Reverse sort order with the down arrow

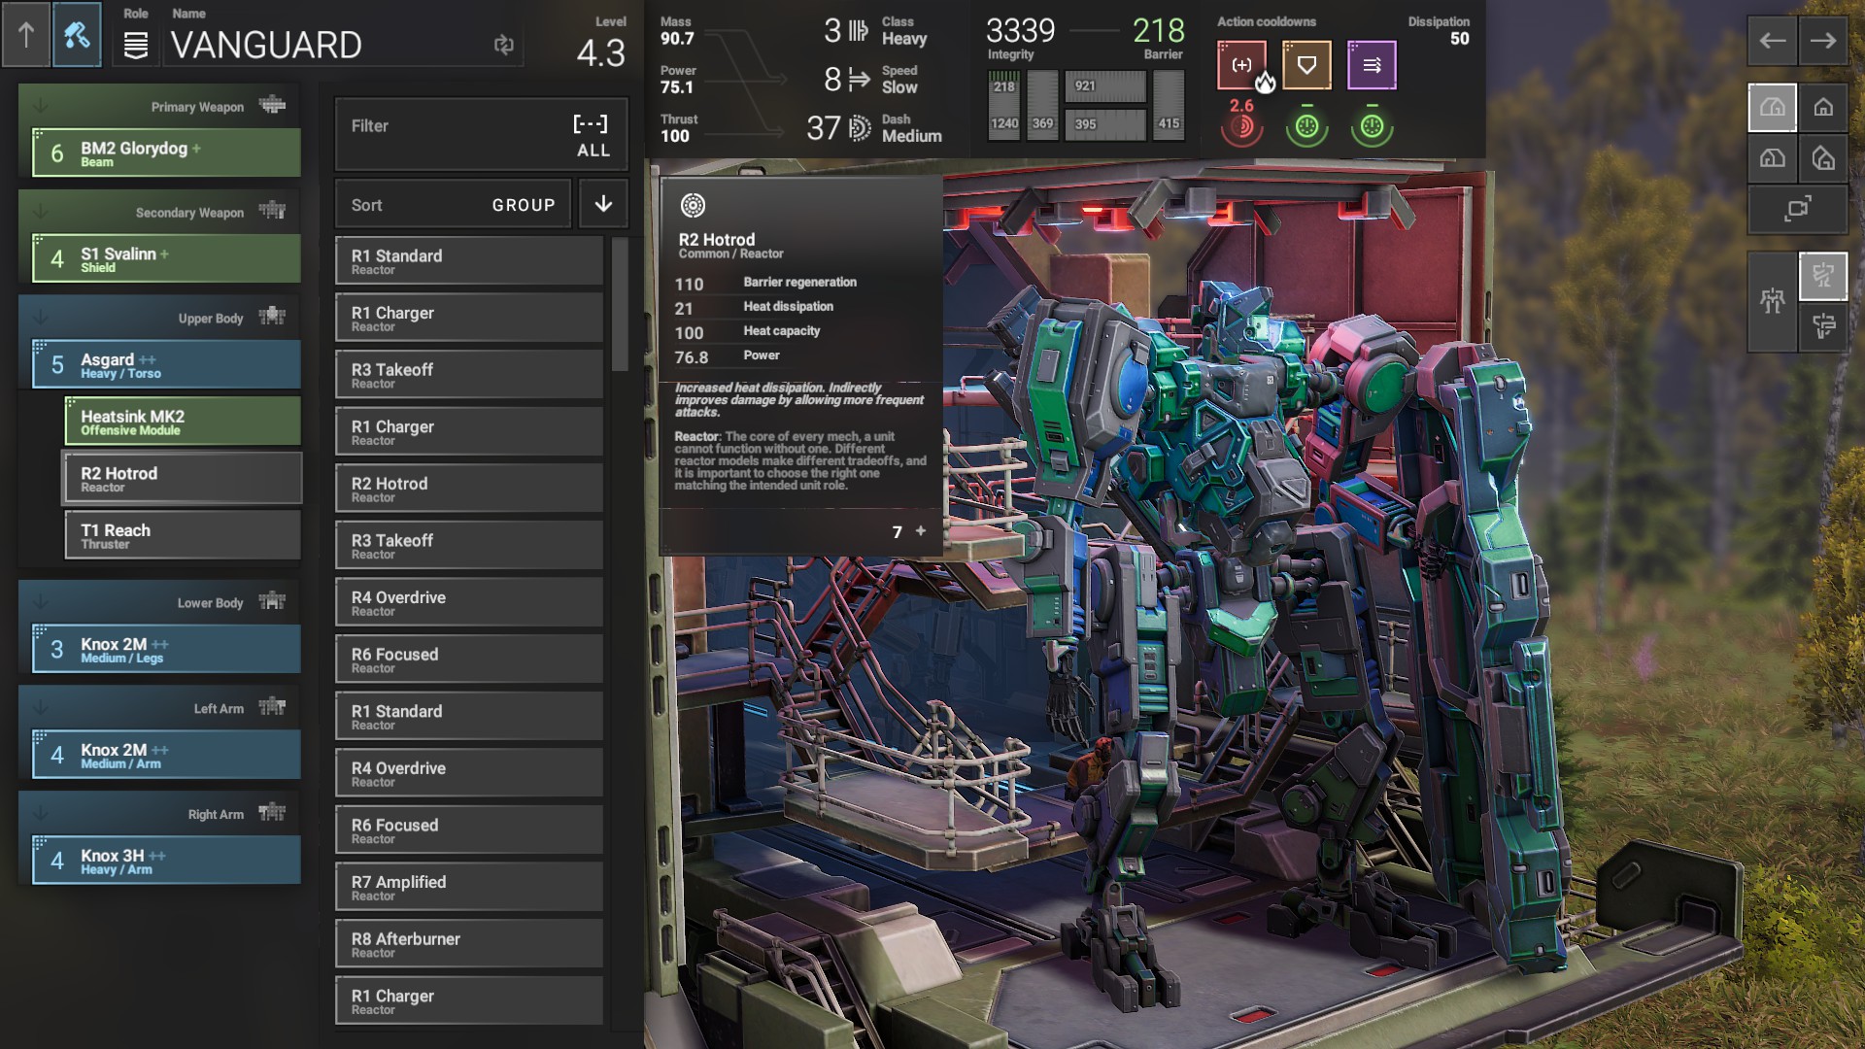(x=603, y=204)
